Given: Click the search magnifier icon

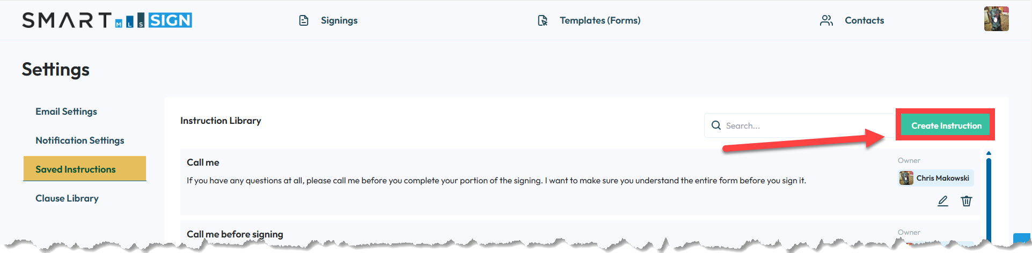Looking at the screenshot, I should click(716, 125).
